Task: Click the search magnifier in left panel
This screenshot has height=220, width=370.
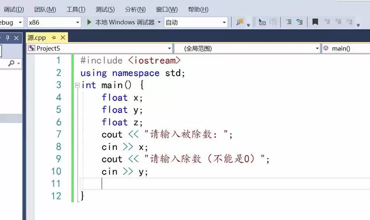Action: coord(11,63)
